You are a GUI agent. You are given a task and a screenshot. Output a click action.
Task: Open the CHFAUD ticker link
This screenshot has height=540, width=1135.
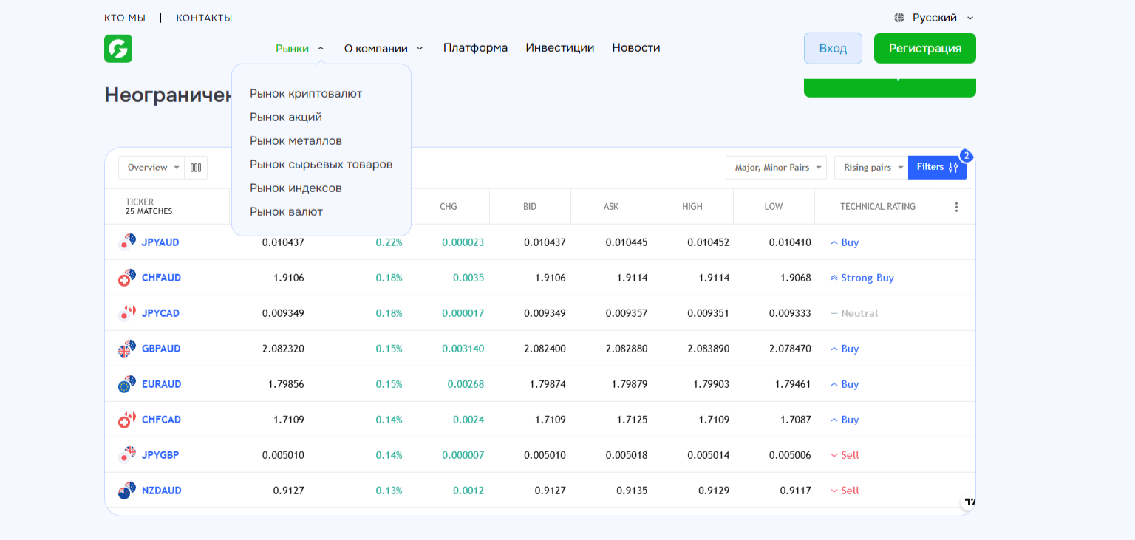point(161,278)
